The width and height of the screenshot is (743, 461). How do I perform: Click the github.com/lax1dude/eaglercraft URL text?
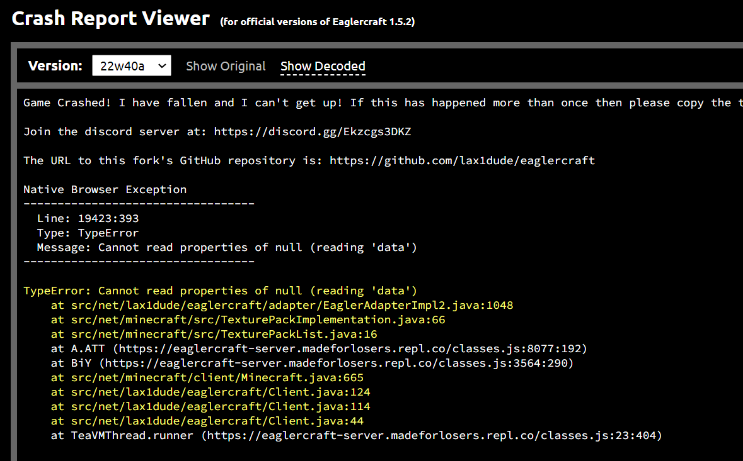coord(462,161)
